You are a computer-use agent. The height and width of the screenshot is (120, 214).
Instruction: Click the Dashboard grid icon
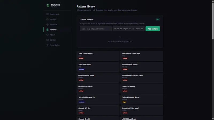47,14
